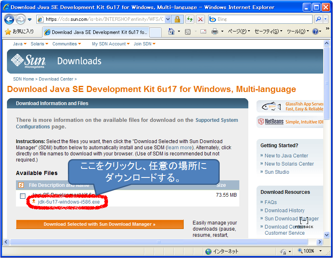Show more command bar items chevron
The image size is (333, 258).
pos(328,29)
